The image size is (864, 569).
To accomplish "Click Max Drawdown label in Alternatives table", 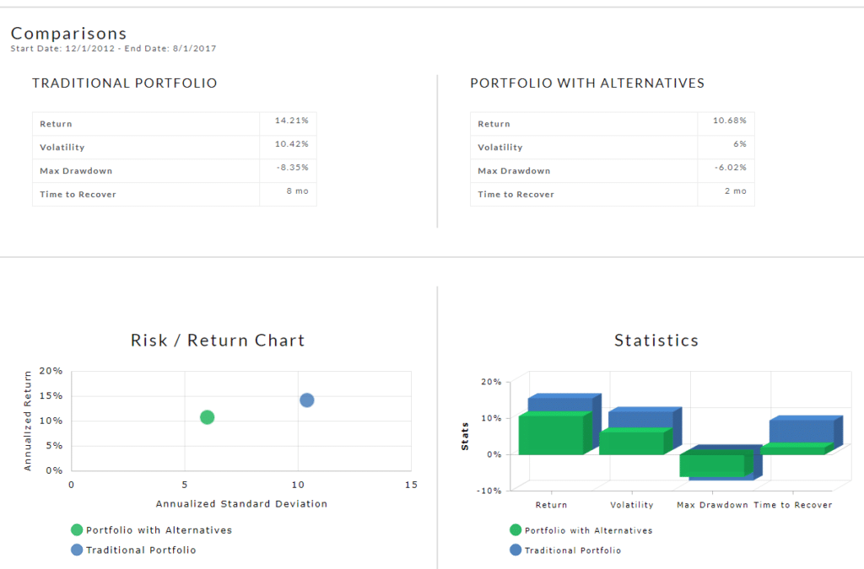I will 514,171.
